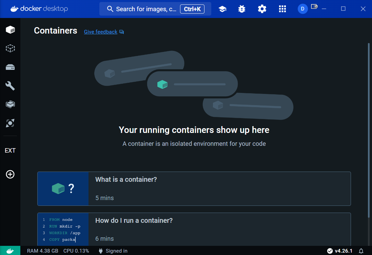Open the Containers view in sidebar
This screenshot has height=255, width=372.
click(x=10, y=30)
